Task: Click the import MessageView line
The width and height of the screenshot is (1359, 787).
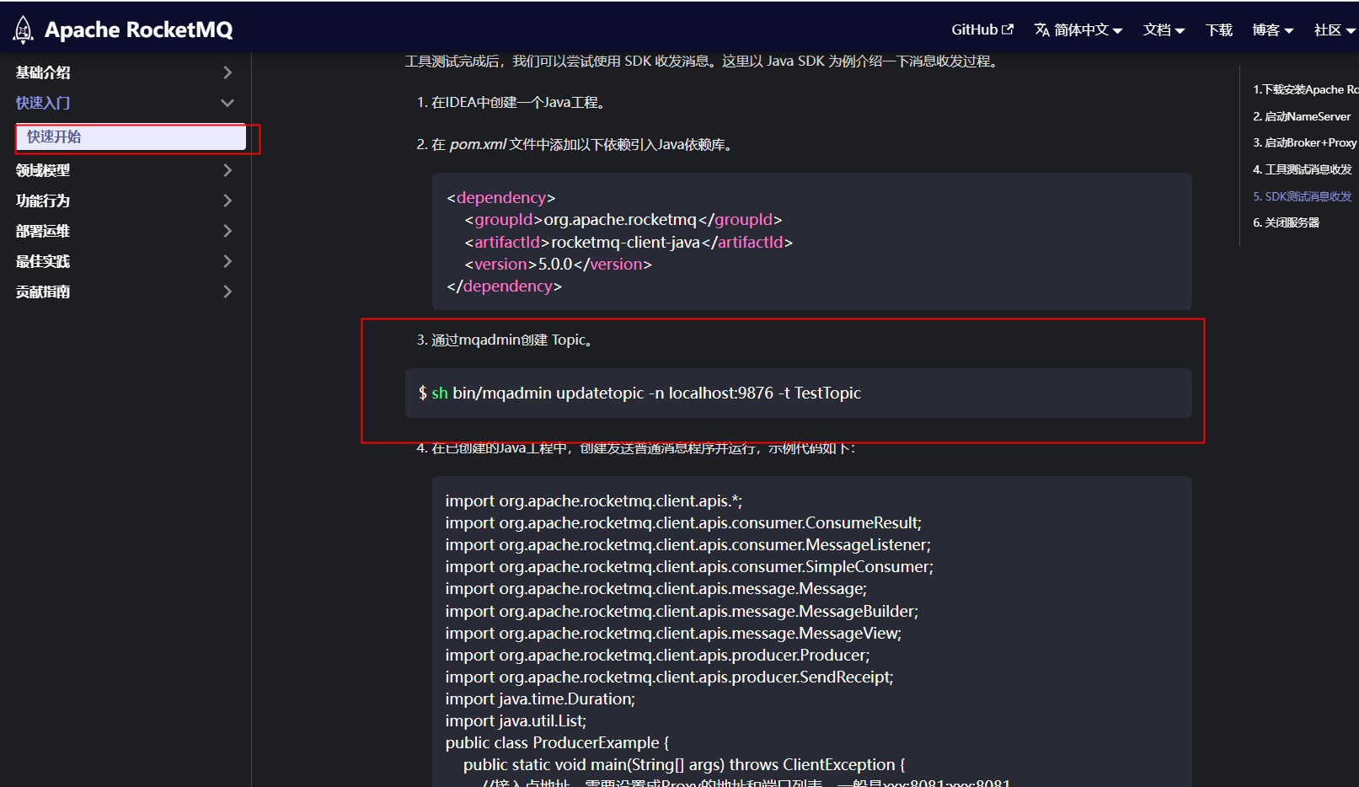Action: [673, 633]
